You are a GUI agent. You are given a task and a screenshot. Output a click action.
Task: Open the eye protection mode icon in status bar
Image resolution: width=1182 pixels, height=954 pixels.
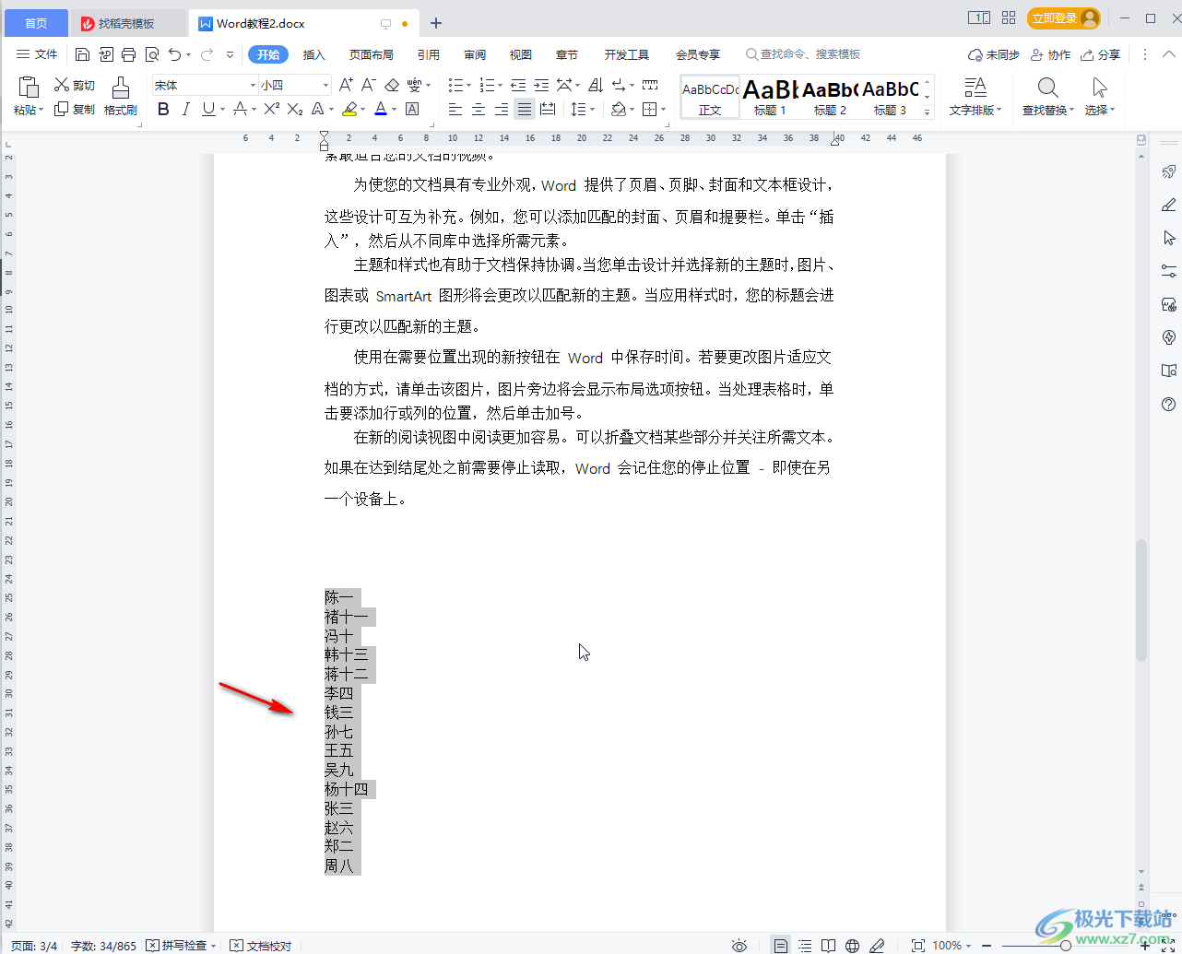(x=739, y=946)
